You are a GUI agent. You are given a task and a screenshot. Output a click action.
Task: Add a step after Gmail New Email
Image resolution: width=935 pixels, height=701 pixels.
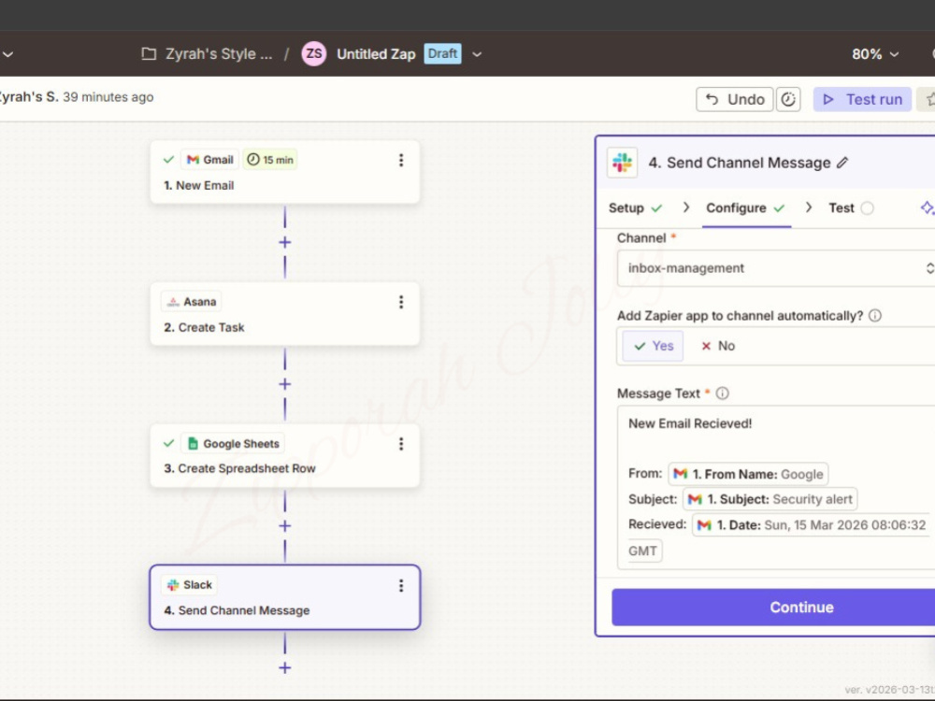click(x=285, y=243)
